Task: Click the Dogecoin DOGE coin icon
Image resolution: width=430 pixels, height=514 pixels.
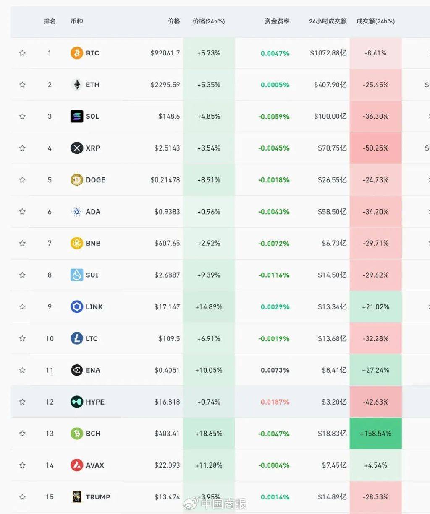Action: pyautogui.click(x=76, y=180)
